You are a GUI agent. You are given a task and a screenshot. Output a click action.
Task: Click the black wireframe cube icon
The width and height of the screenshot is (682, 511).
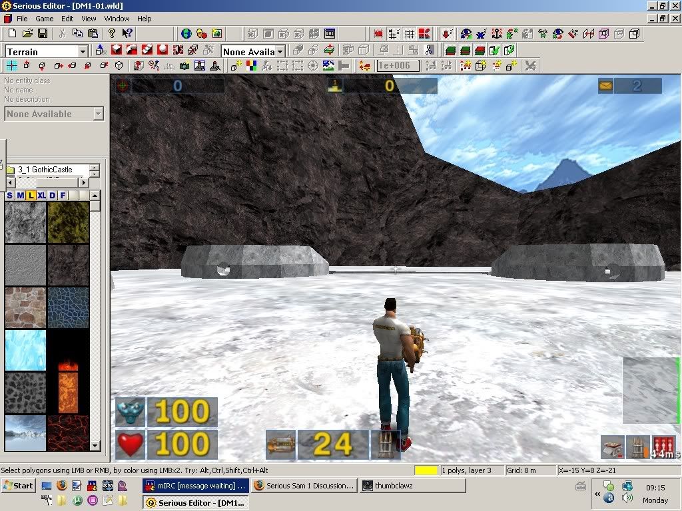coord(635,33)
